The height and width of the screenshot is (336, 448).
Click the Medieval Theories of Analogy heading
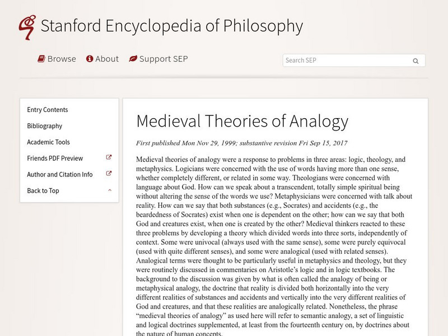[242, 121]
